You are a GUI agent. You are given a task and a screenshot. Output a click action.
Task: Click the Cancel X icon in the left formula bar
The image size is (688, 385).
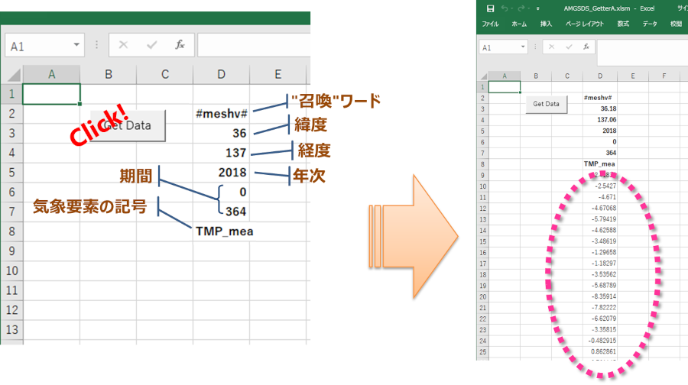(123, 45)
